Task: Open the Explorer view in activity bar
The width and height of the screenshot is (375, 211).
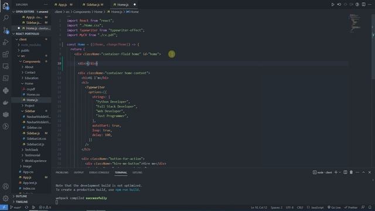Action: (5, 6)
